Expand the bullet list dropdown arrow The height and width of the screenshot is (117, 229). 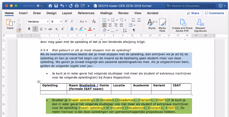pos(108,20)
